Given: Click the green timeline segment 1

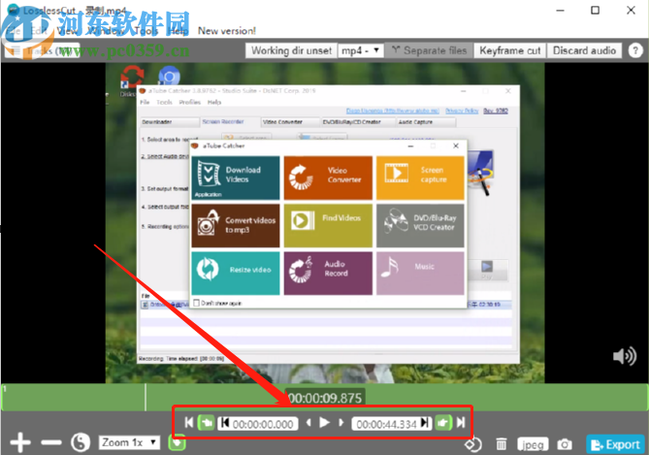Looking at the screenshot, I should pyautogui.click(x=324, y=397).
